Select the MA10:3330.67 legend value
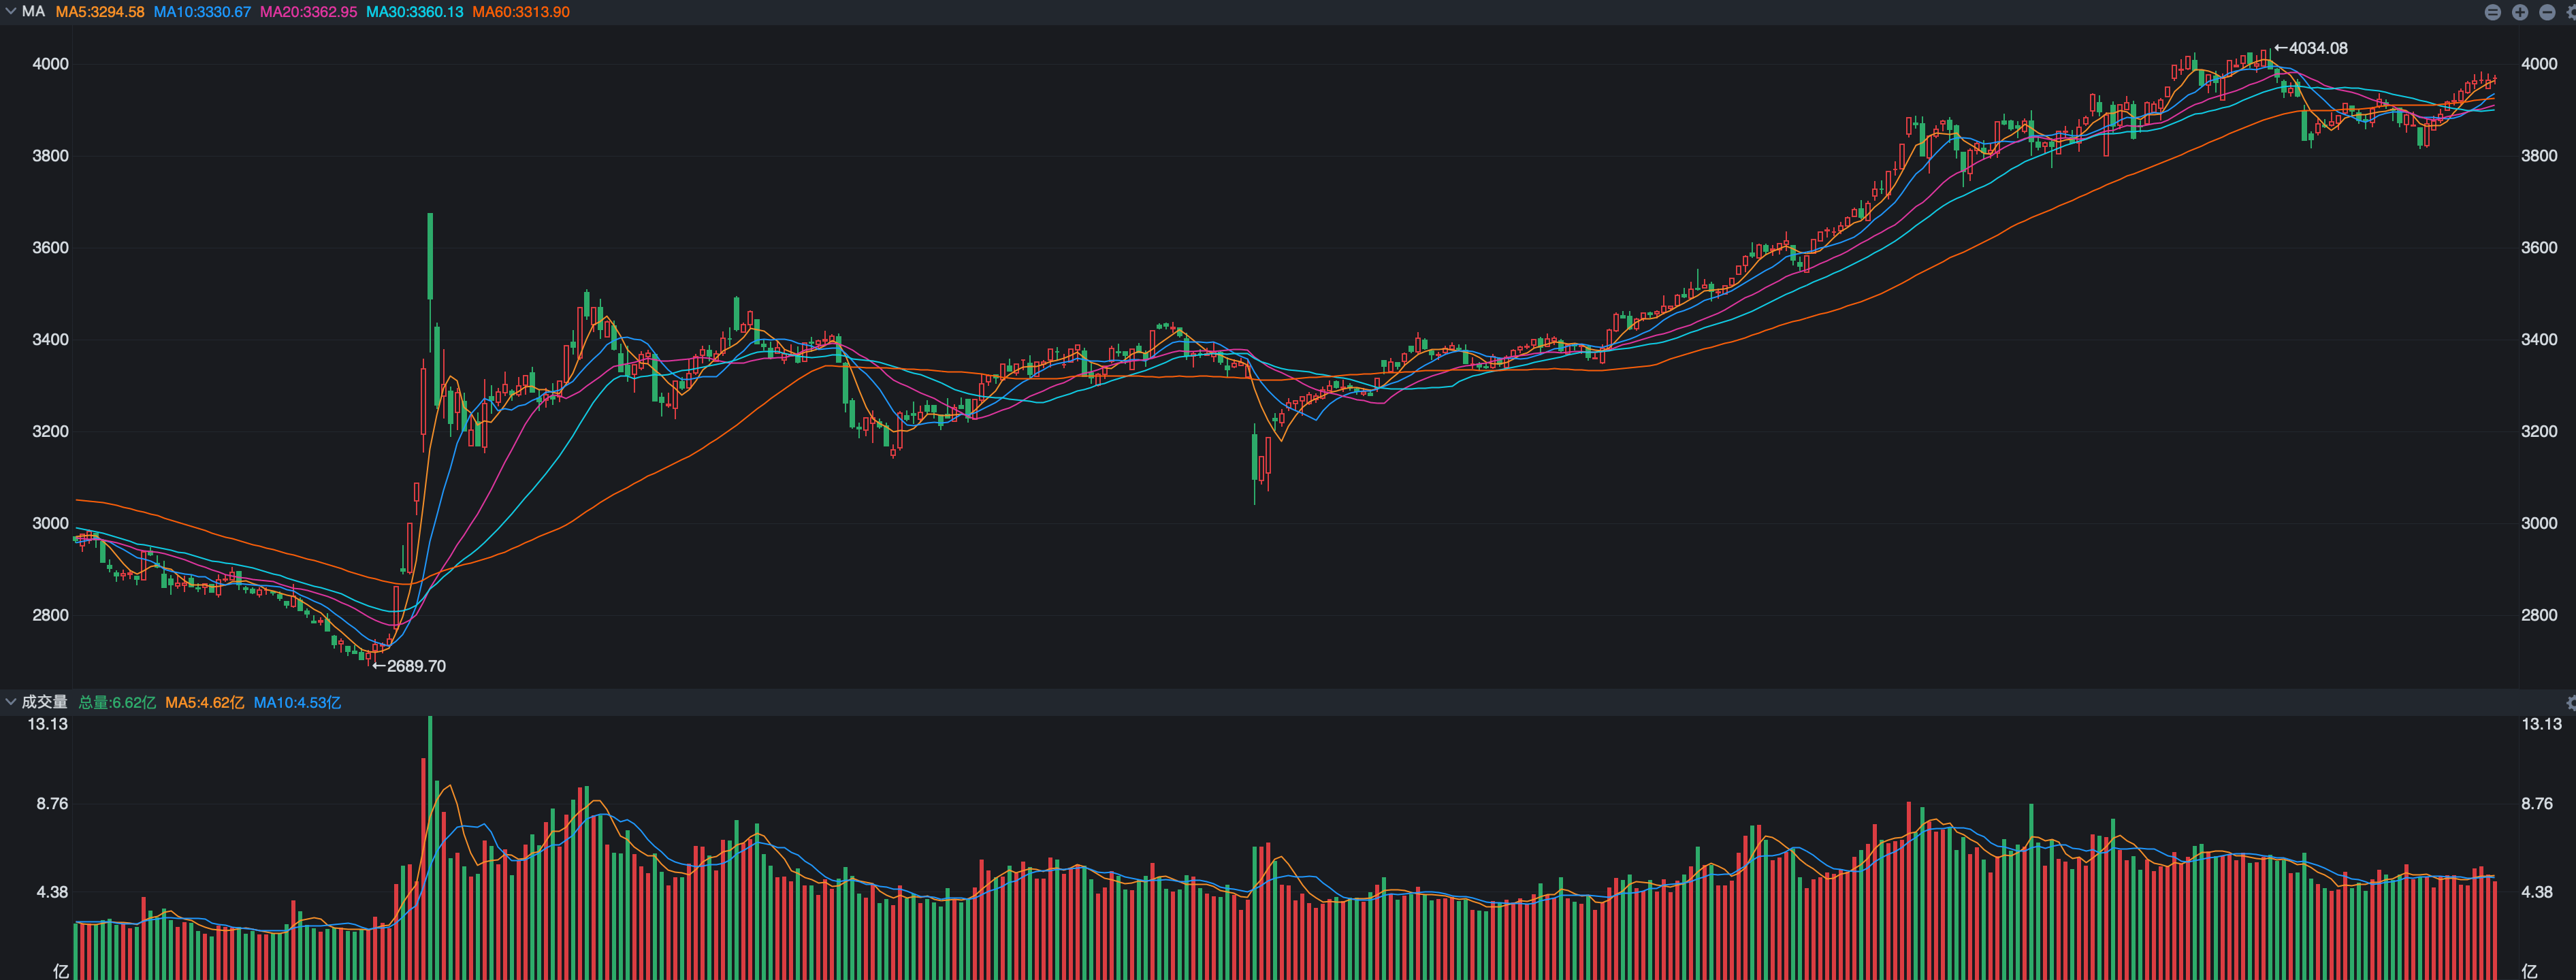Viewport: 2576px width, 980px height. 202,12
